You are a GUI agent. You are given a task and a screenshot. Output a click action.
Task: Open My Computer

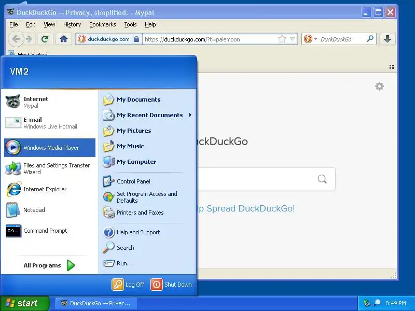(x=148, y=162)
